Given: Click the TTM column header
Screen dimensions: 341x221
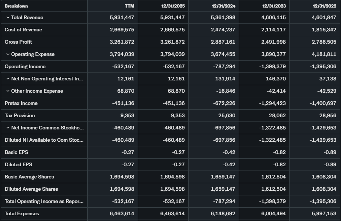Looking at the screenshot, I should (x=129, y=6).
